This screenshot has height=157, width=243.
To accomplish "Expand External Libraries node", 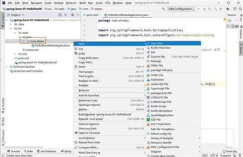I will (x=6, y=67).
